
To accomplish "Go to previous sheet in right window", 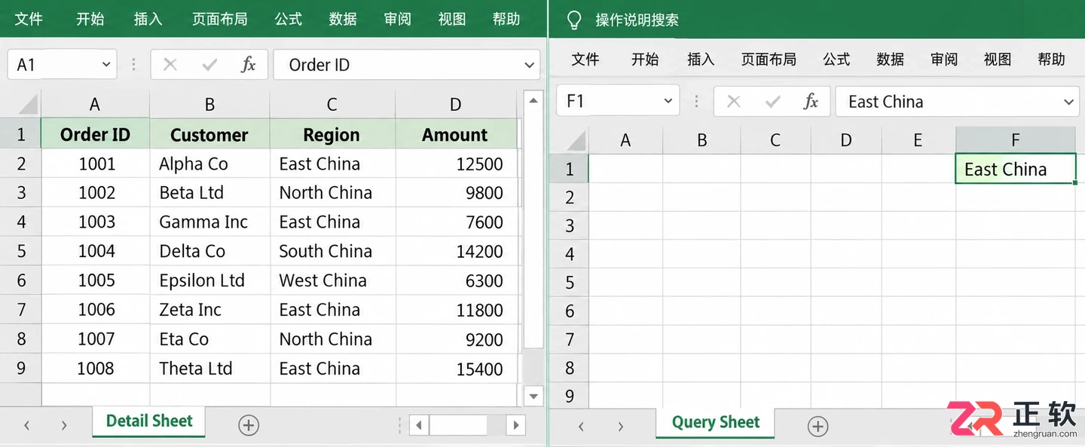I will pyautogui.click(x=581, y=427).
